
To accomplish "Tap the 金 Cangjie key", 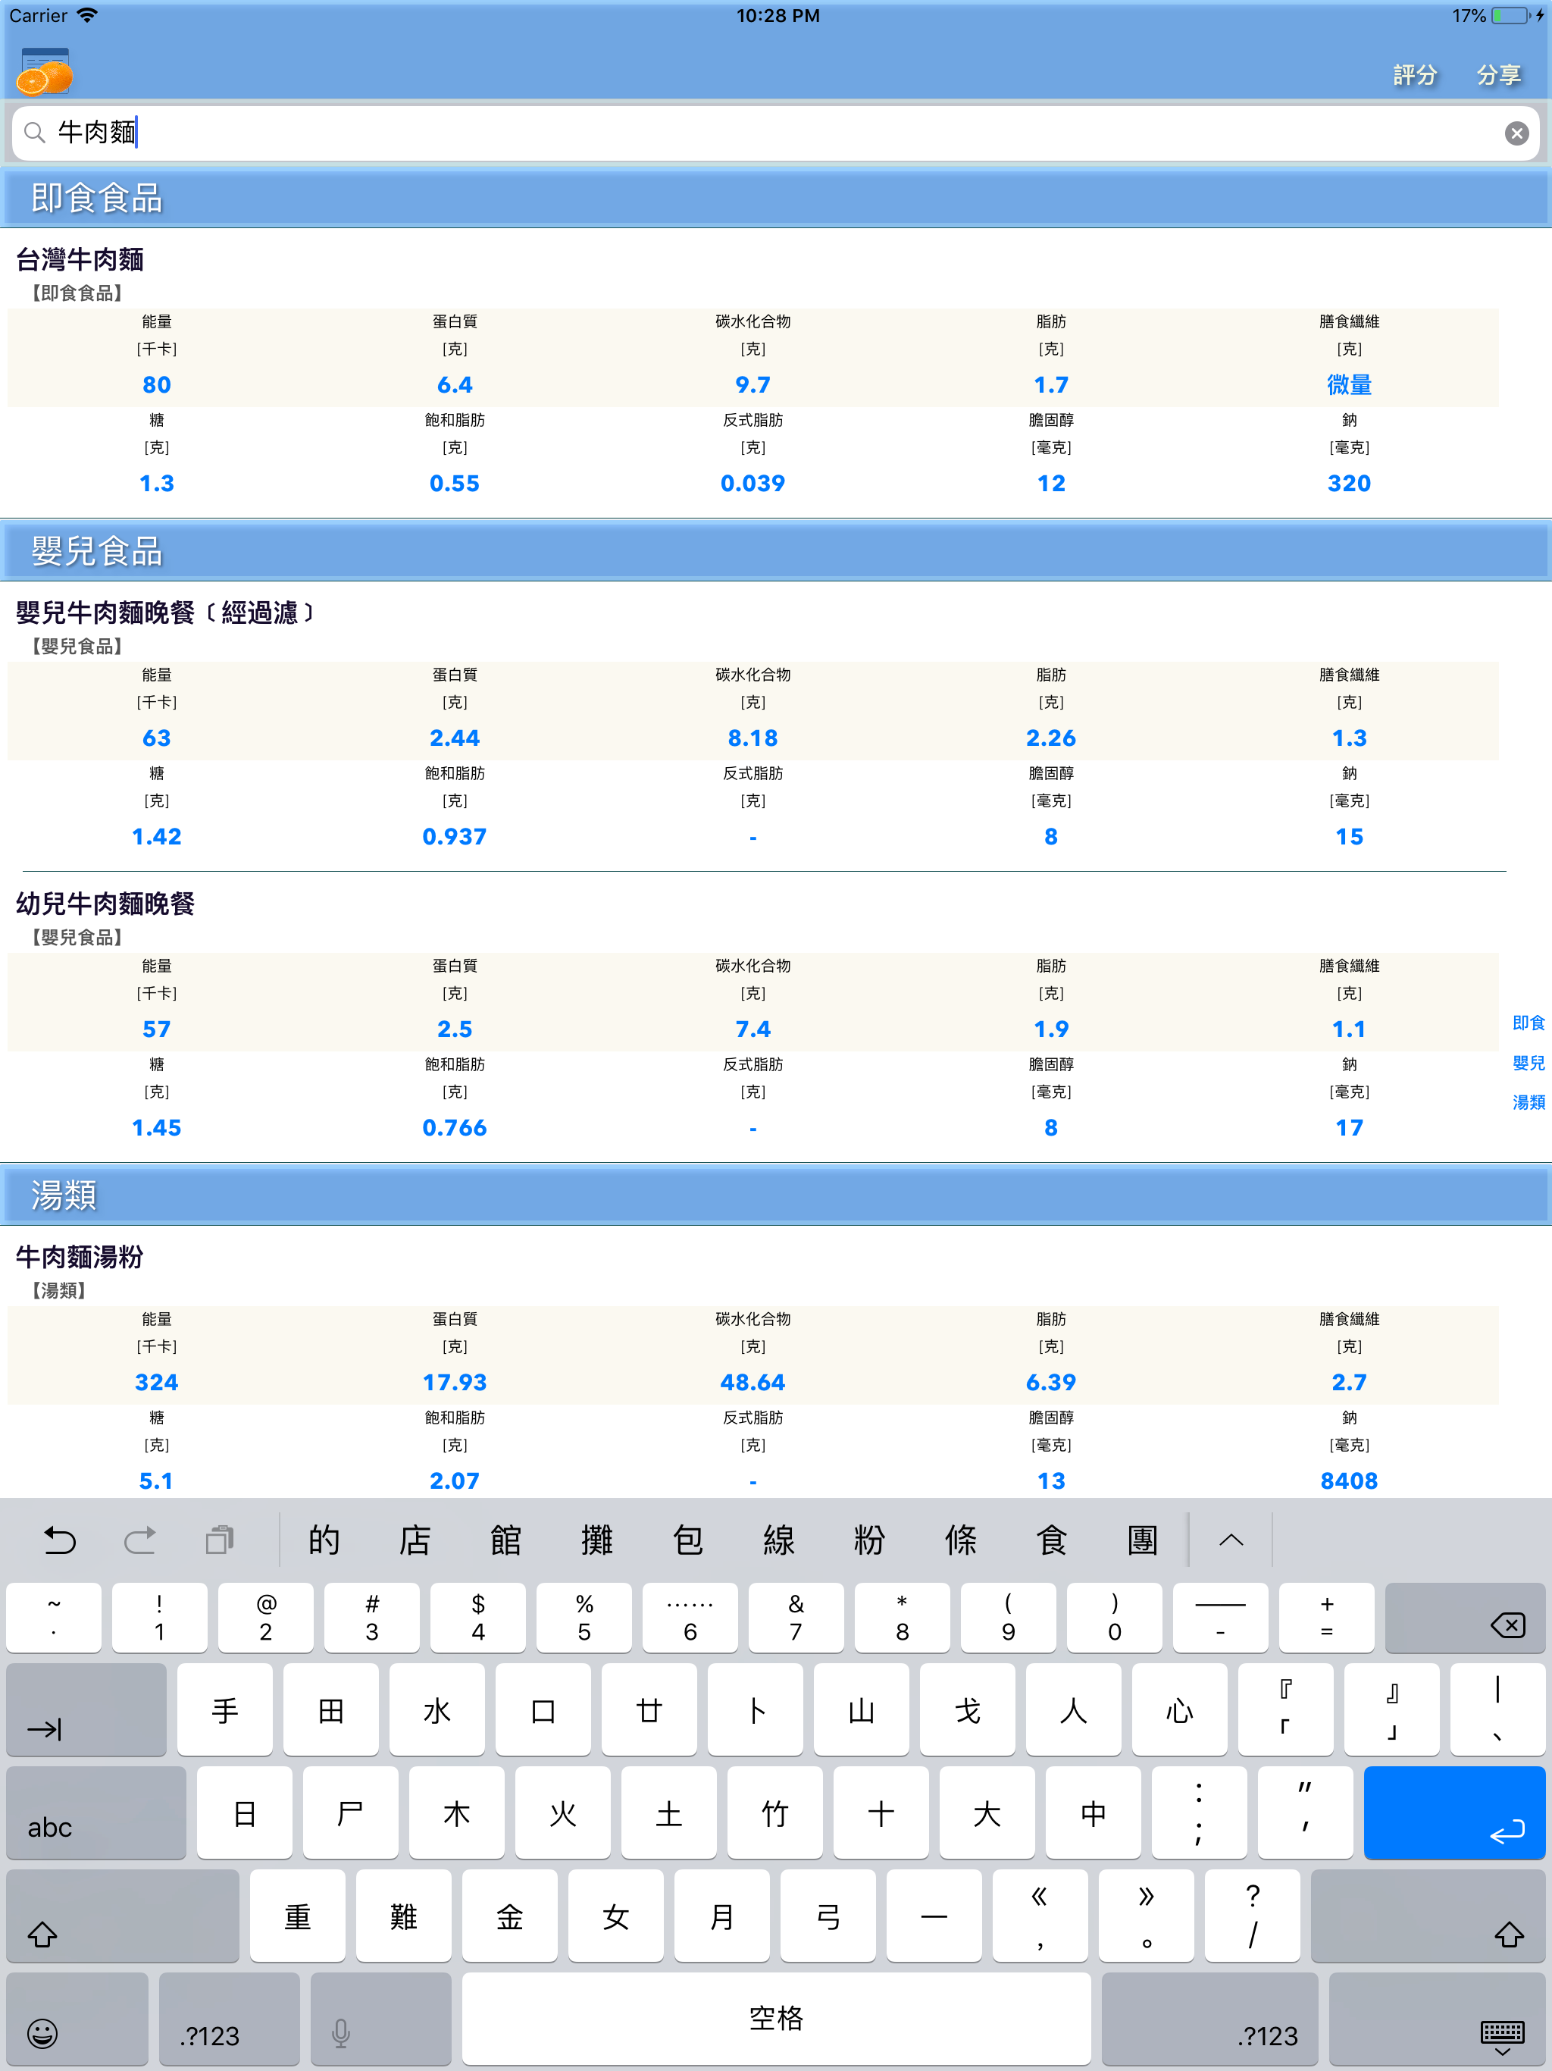I will [510, 1916].
